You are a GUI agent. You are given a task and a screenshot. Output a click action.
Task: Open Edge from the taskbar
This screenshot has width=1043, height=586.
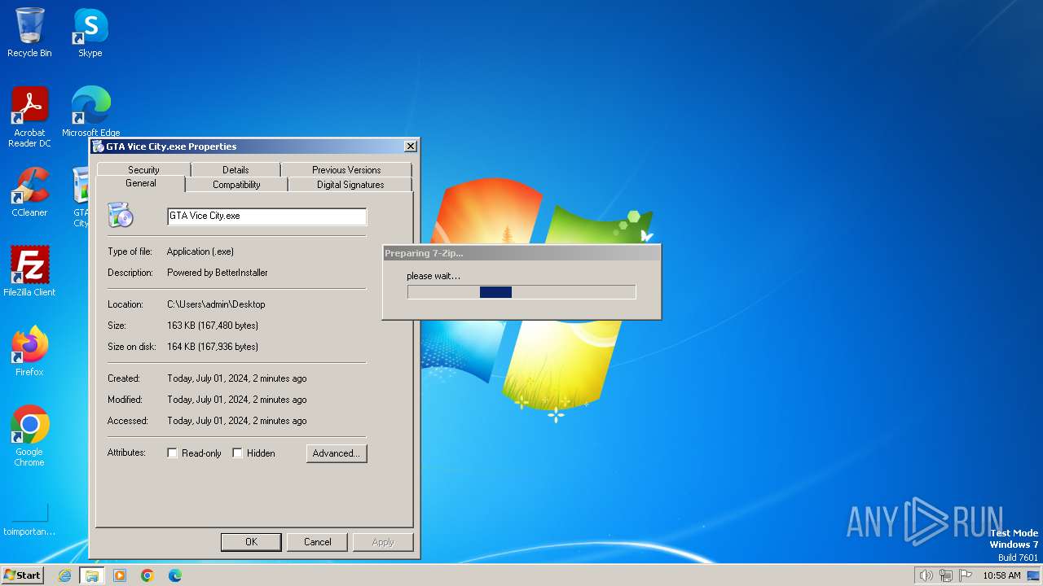[175, 575]
